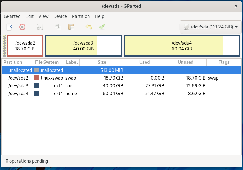Select the /dev/sda2 partition row
This screenshot has width=243, height=170.
click(x=122, y=78)
